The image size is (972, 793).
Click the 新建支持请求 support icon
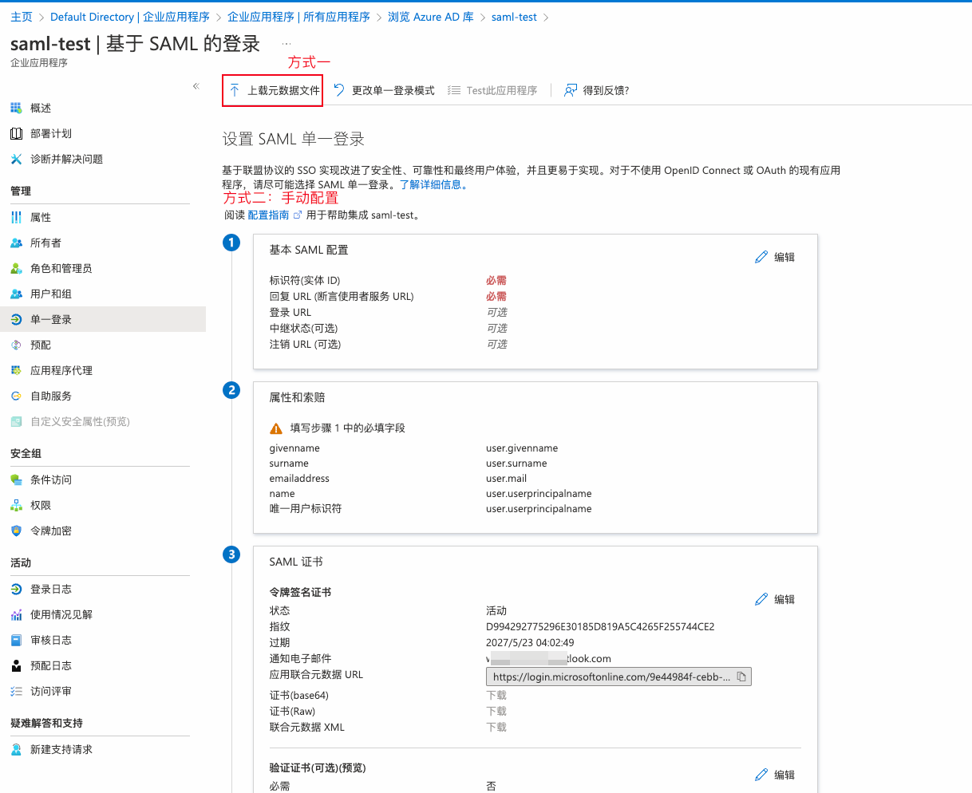(x=16, y=749)
